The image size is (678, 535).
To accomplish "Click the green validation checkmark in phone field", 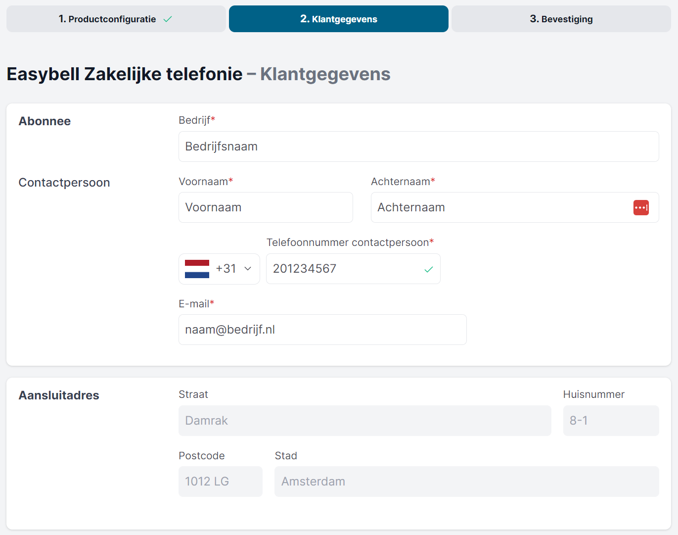I will click(428, 269).
